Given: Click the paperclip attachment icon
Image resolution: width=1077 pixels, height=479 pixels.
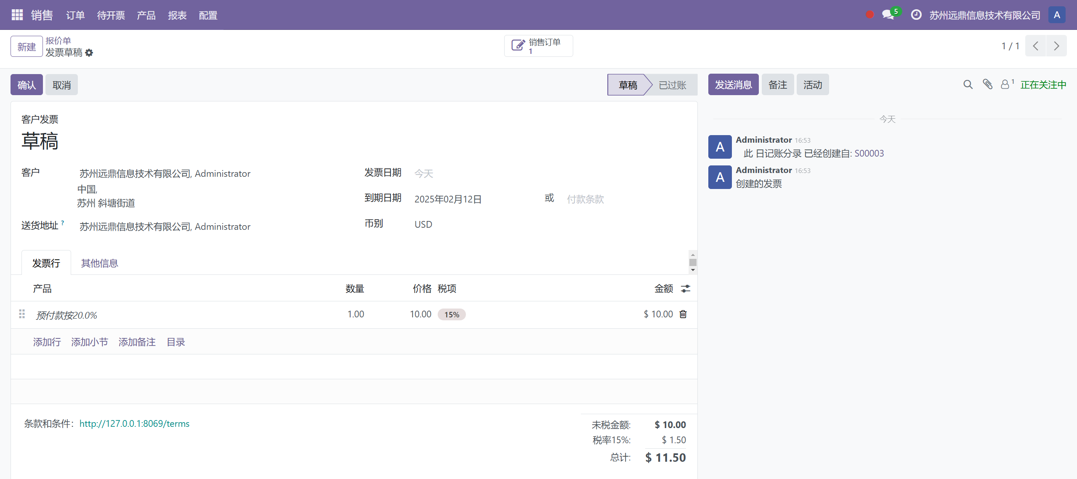Looking at the screenshot, I should click(x=987, y=85).
